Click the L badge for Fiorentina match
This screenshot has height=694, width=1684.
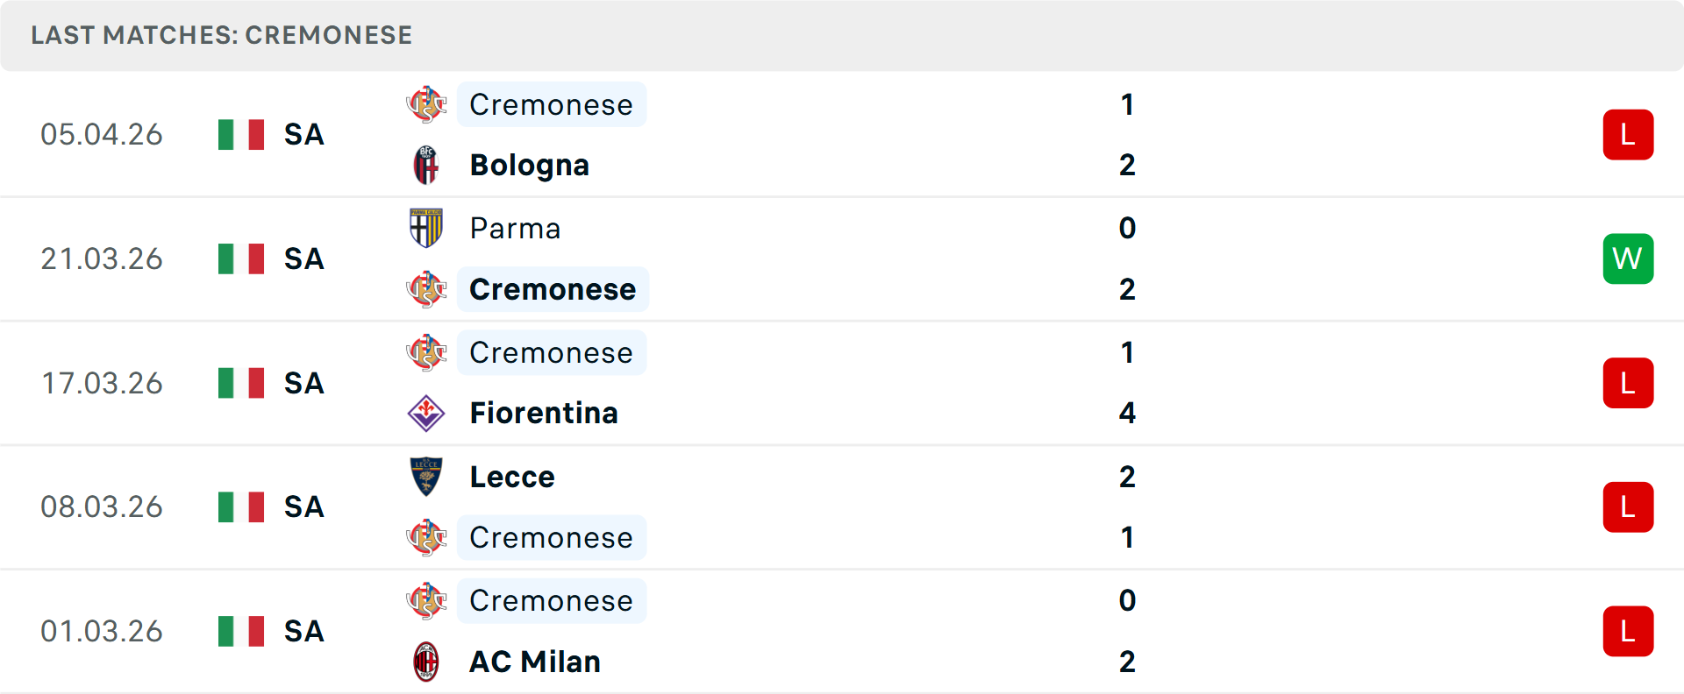coord(1628,383)
